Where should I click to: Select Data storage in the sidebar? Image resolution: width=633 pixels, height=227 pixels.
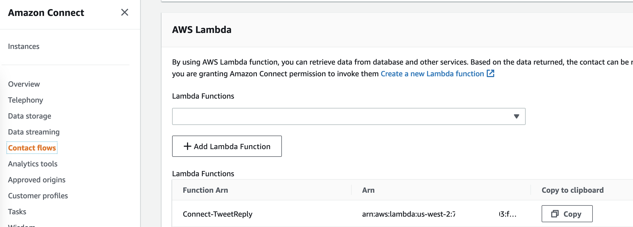pos(30,116)
